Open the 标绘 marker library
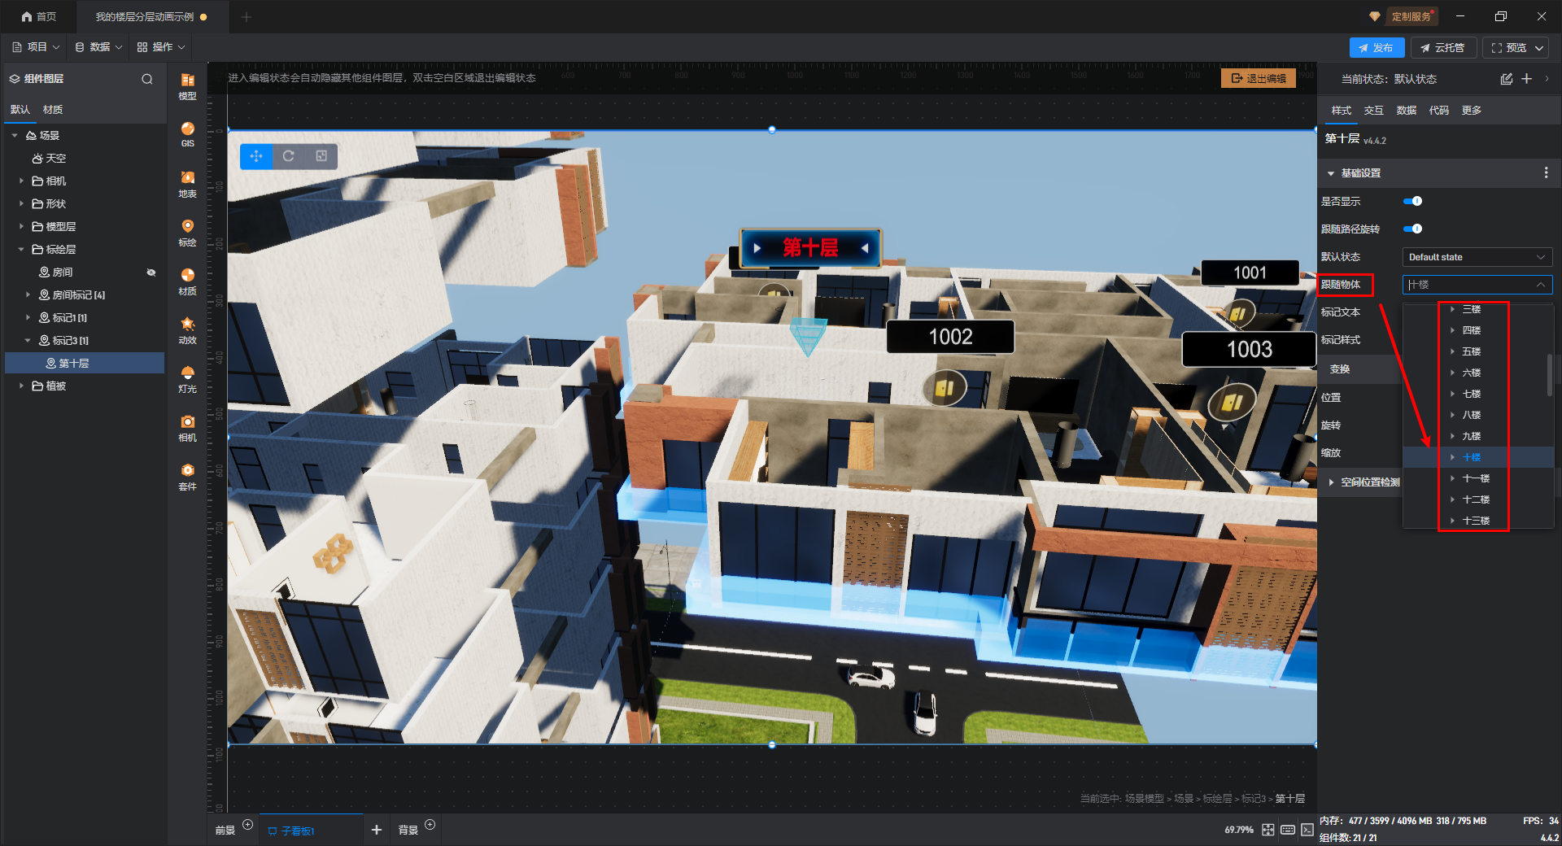1562x846 pixels. click(x=187, y=233)
